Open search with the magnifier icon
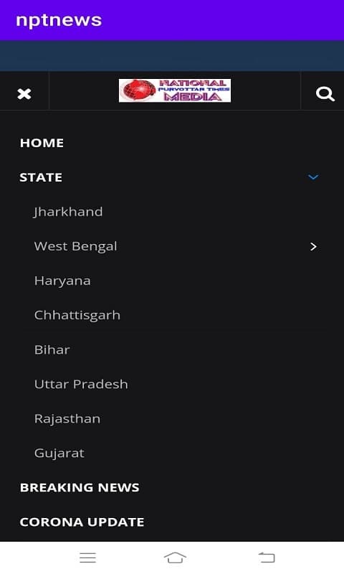Image resolution: width=344 pixels, height=574 pixels. click(325, 94)
